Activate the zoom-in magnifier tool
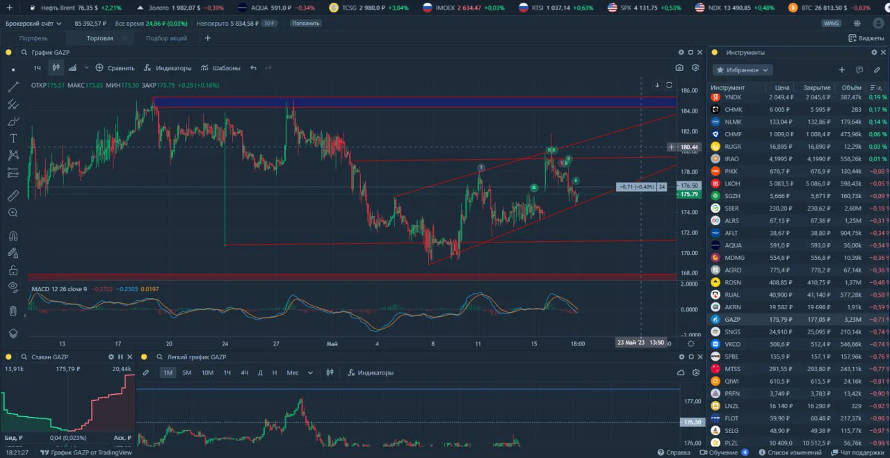This screenshot has width=890, height=458. coord(13,213)
